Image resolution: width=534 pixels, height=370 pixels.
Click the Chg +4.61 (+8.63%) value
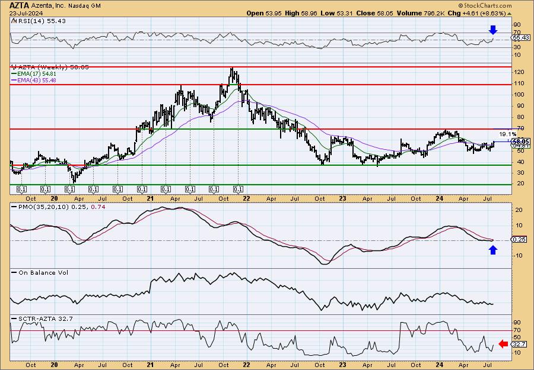click(476, 13)
